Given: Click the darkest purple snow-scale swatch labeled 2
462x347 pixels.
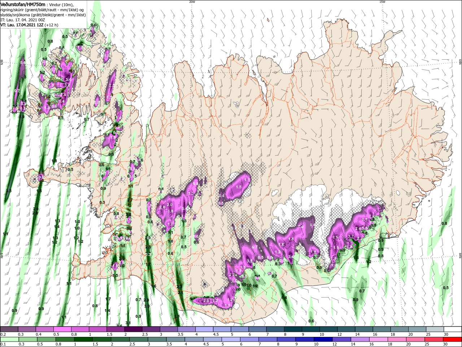Looking at the screenshot, I should coord(133,330).
